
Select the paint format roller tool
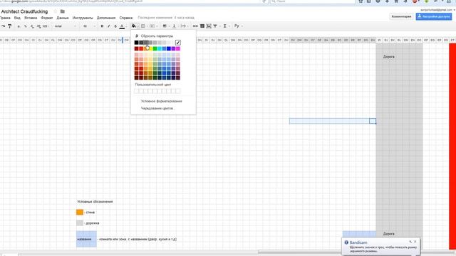(9, 26)
